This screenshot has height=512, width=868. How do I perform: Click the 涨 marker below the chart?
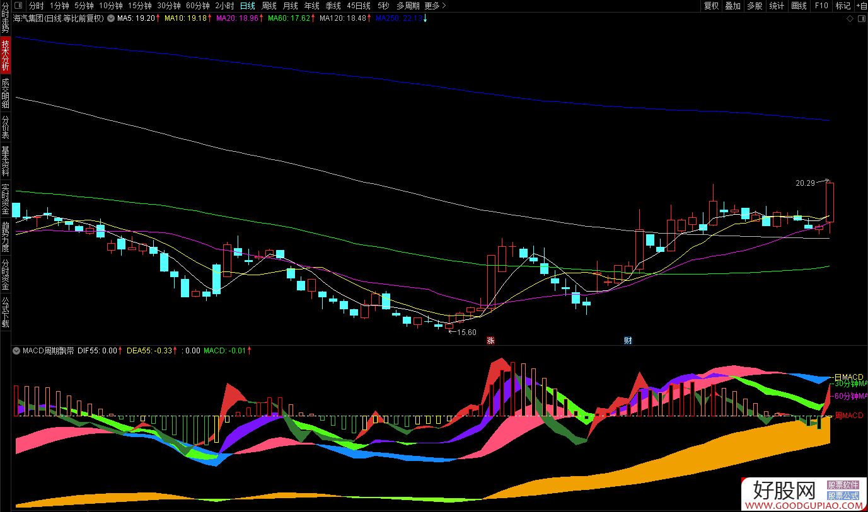(490, 341)
